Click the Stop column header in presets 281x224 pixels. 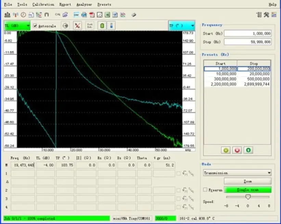click(x=254, y=63)
